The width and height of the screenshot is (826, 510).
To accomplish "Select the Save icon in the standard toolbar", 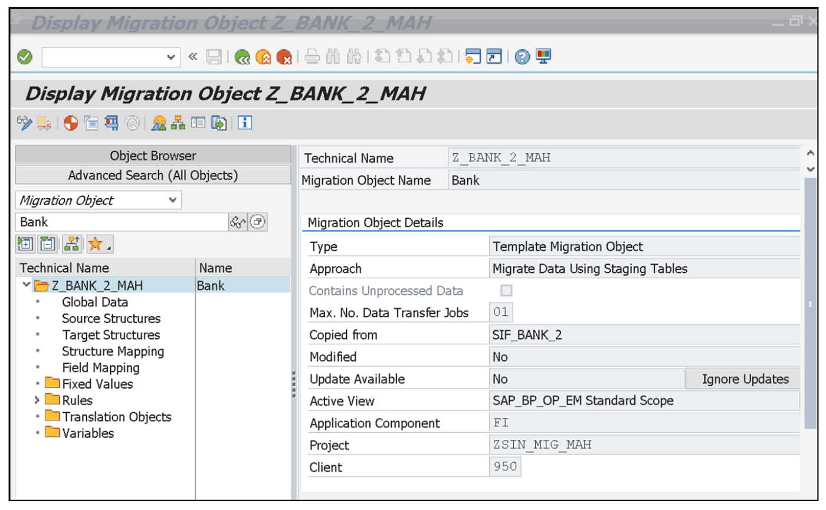I will coord(214,57).
